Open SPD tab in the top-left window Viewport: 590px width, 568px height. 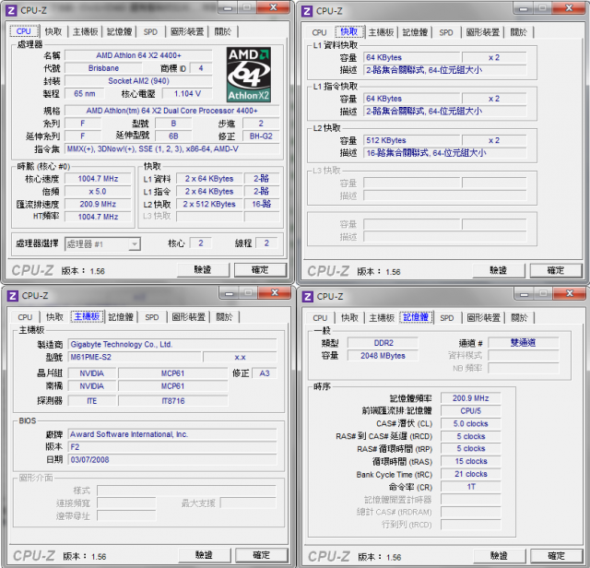[x=150, y=31]
